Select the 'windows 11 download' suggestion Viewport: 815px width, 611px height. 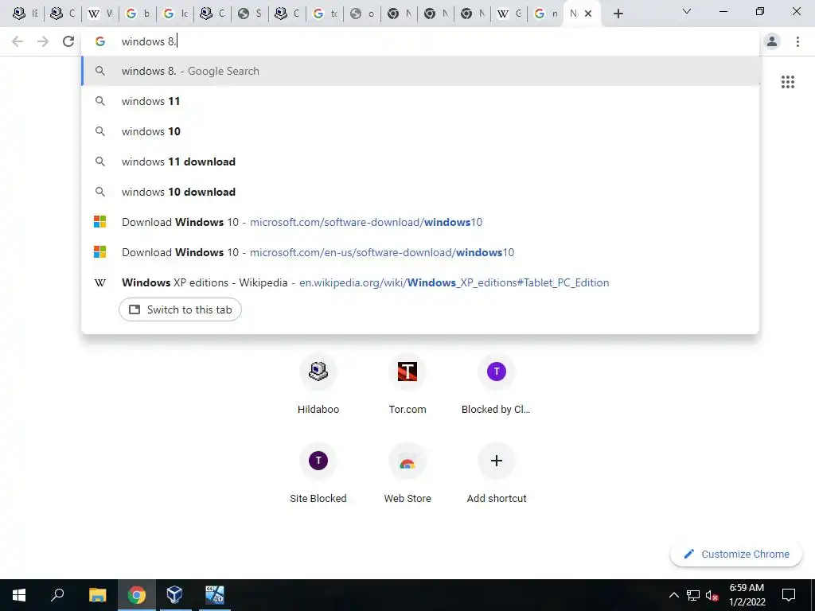pyautogui.click(x=420, y=162)
